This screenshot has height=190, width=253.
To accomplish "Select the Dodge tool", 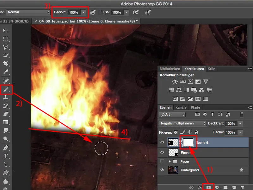I will coord(6,139).
